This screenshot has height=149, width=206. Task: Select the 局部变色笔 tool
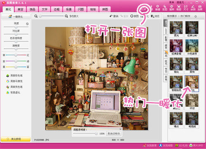tap(14, 87)
